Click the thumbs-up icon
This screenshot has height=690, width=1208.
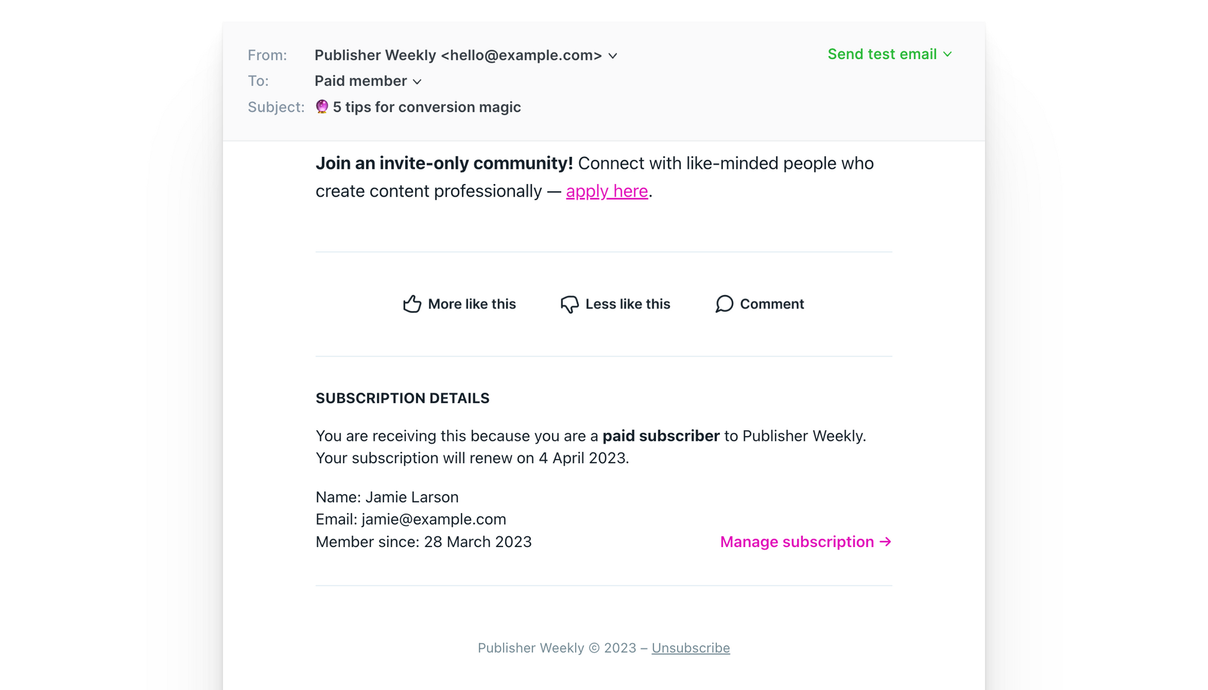point(412,304)
